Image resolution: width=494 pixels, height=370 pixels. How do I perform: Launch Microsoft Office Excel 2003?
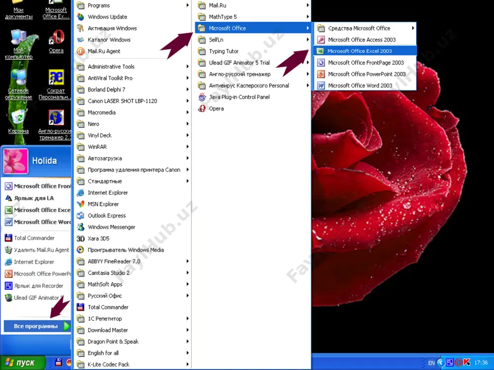[365, 51]
